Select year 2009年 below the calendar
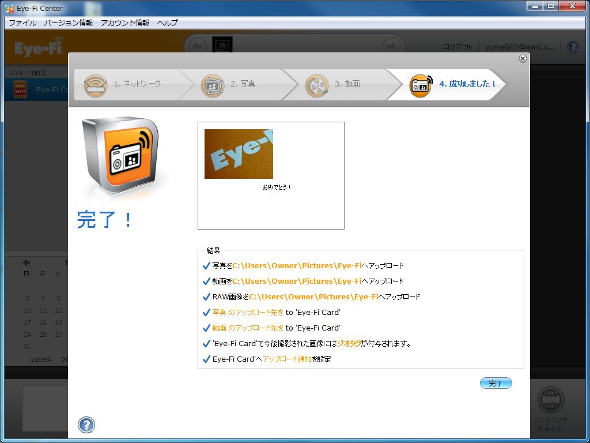Screen dimensions: 590x443 point(41,359)
